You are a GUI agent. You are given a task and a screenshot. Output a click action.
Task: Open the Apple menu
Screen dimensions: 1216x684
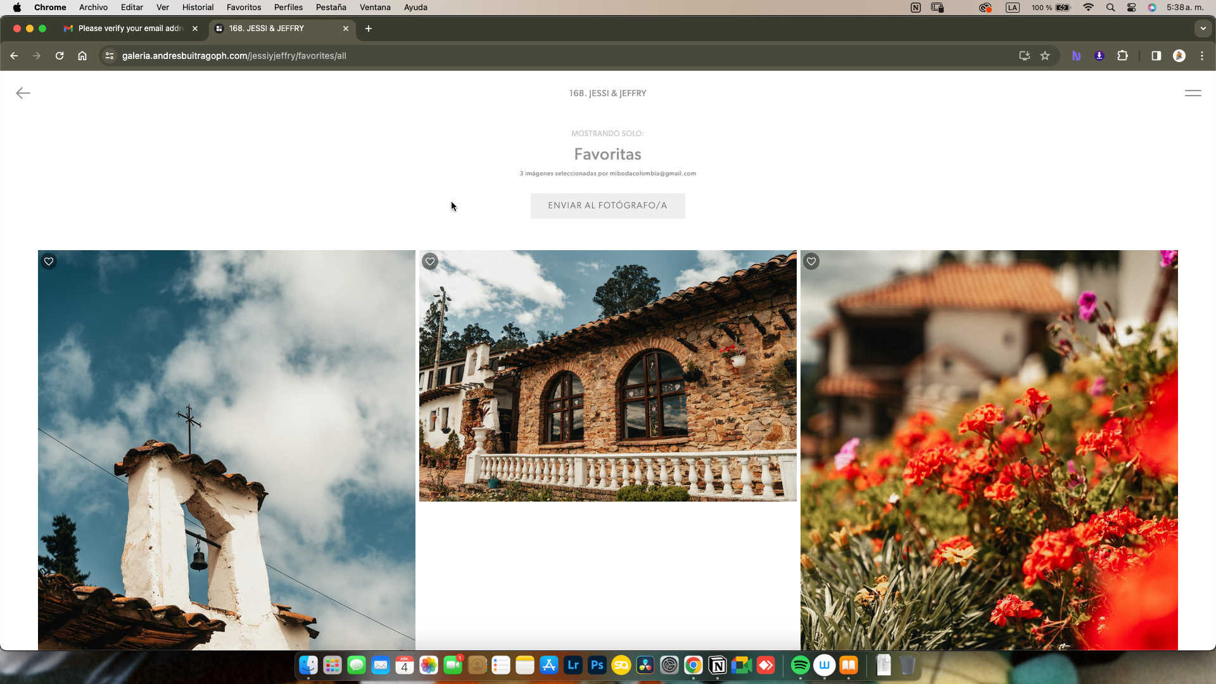pyautogui.click(x=17, y=8)
